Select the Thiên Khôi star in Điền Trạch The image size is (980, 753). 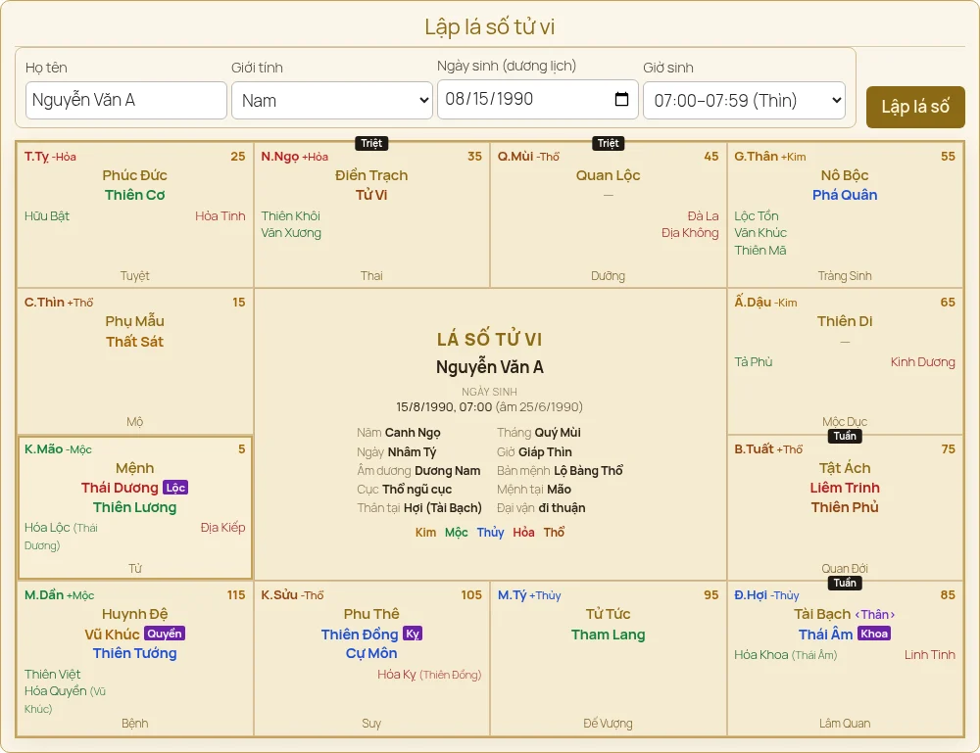pyautogui.click(x=291, y=216)
